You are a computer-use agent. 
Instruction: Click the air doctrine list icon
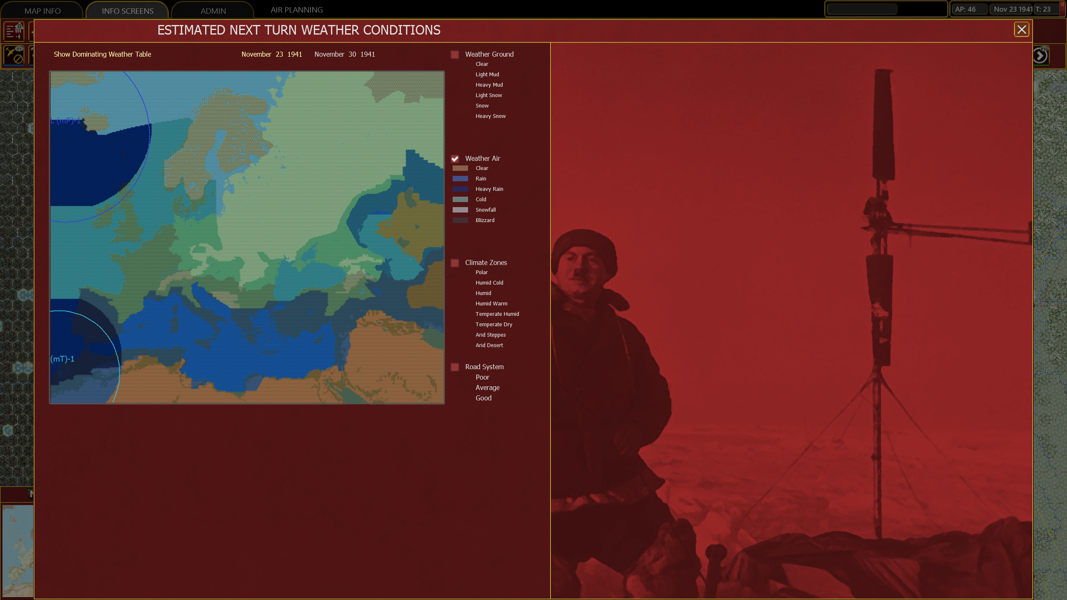pos(14,31)
